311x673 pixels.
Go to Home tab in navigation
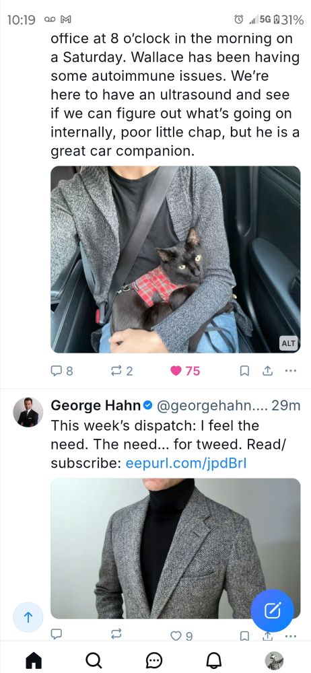pos(34,660)
